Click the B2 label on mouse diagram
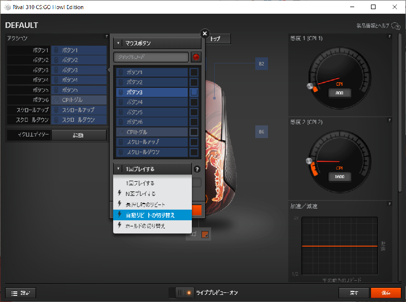Screen dimensions: 406x302 261,64
